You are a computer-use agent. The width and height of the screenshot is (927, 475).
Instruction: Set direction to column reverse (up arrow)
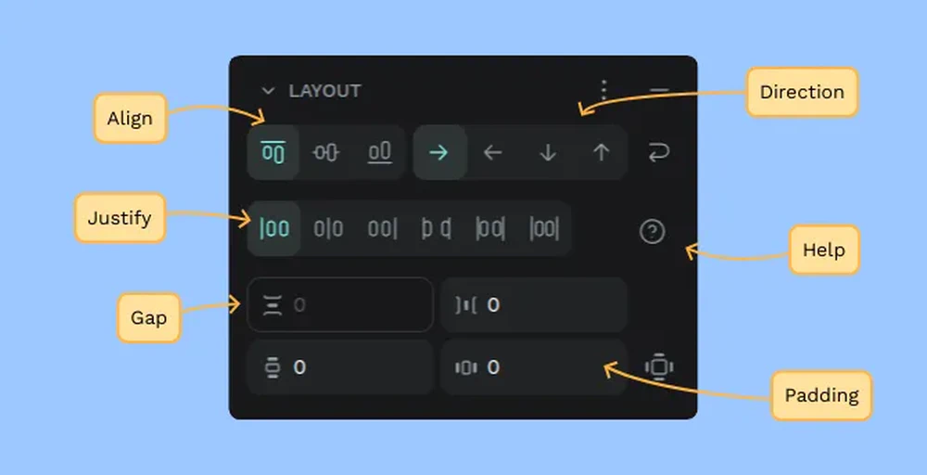pos(602,153)
